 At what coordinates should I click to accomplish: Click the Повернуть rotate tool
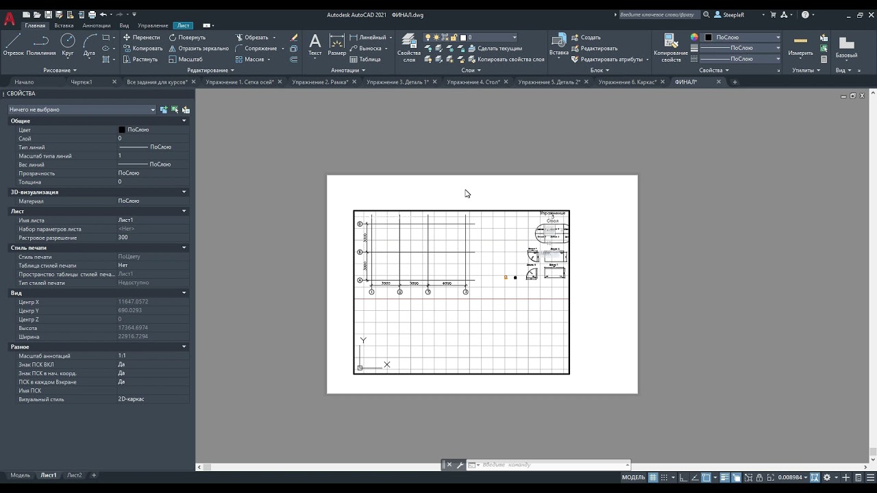coord(187,38)
